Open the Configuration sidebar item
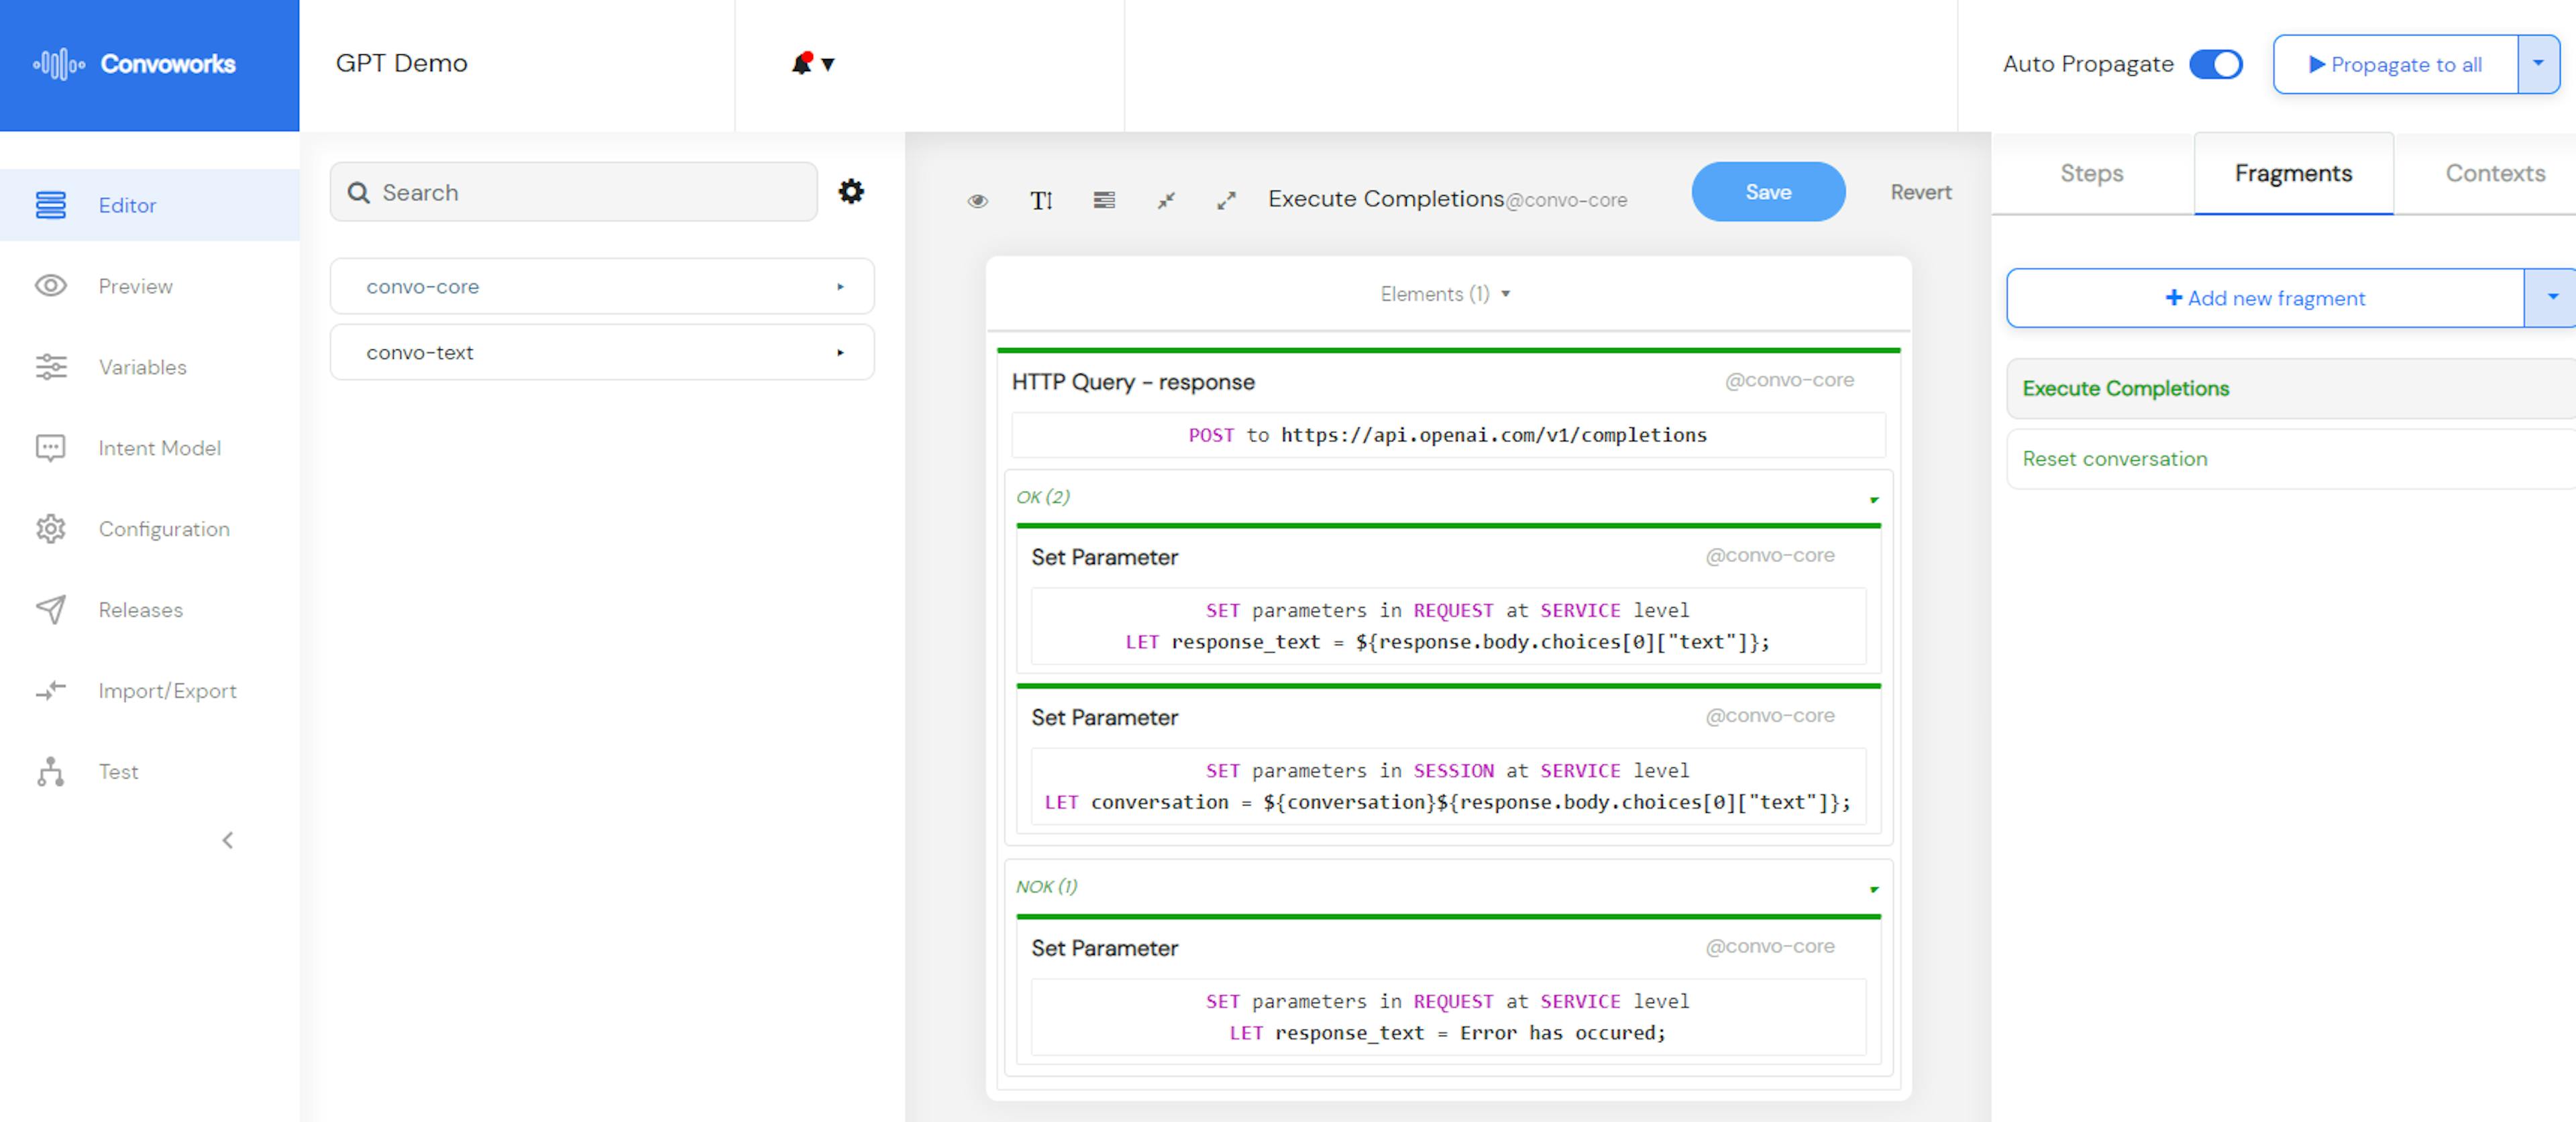The width and height of the screenshot is (2576, 1122). click(150, 529)
